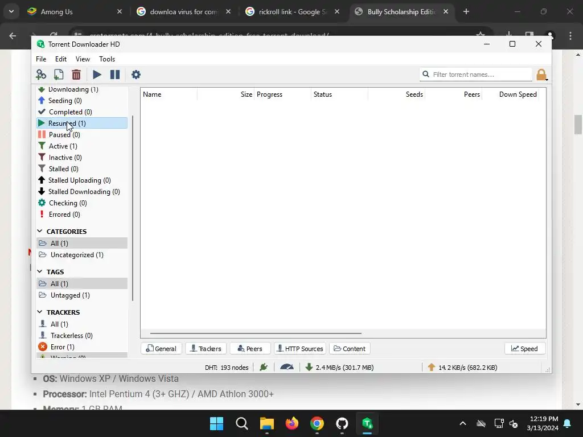
Task: Open Options via the gear toolbar icon
Action: pyautogui.click(x=136, y=75)
